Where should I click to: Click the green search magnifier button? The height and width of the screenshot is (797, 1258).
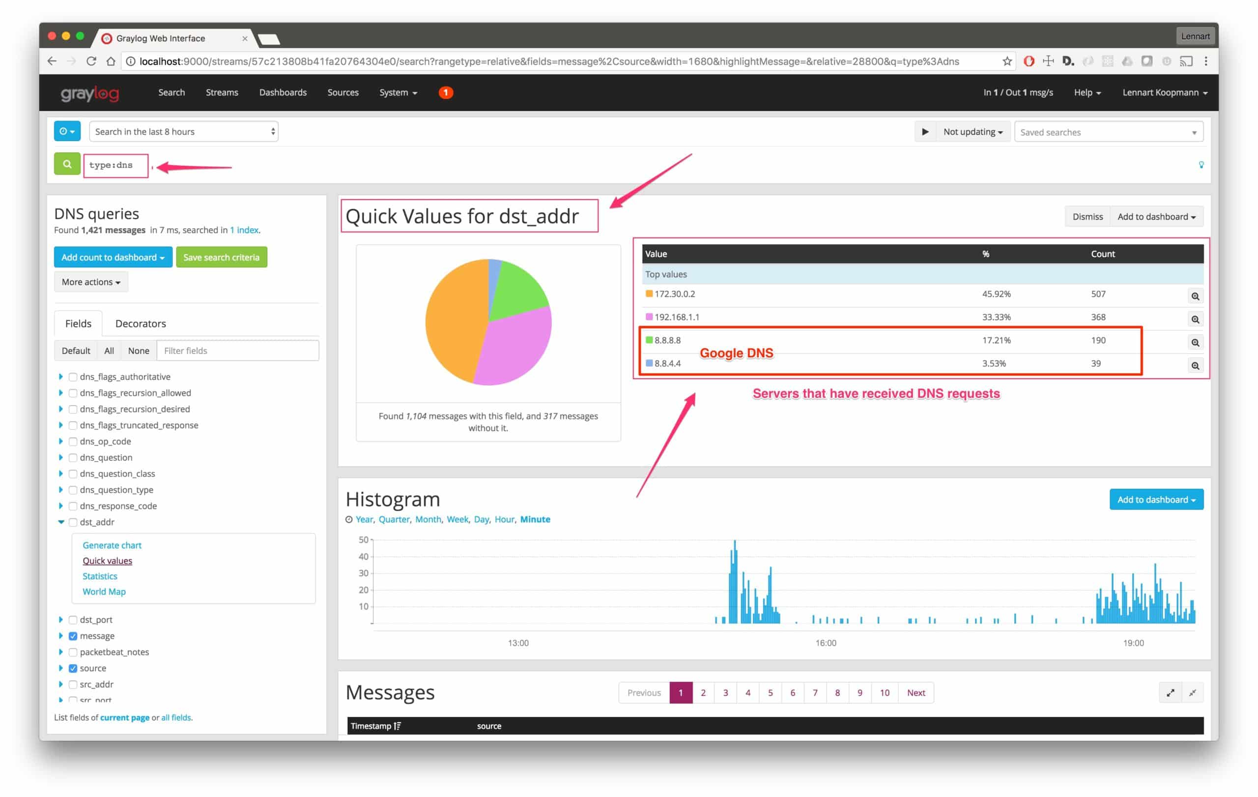click(67, 165)
